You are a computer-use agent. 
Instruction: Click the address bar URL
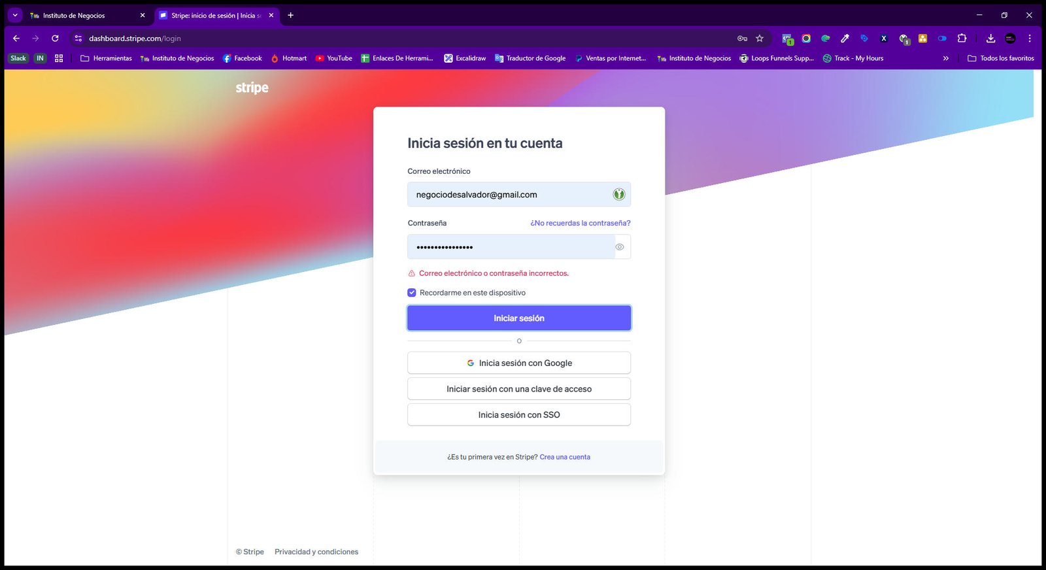[x=135, y=39]
